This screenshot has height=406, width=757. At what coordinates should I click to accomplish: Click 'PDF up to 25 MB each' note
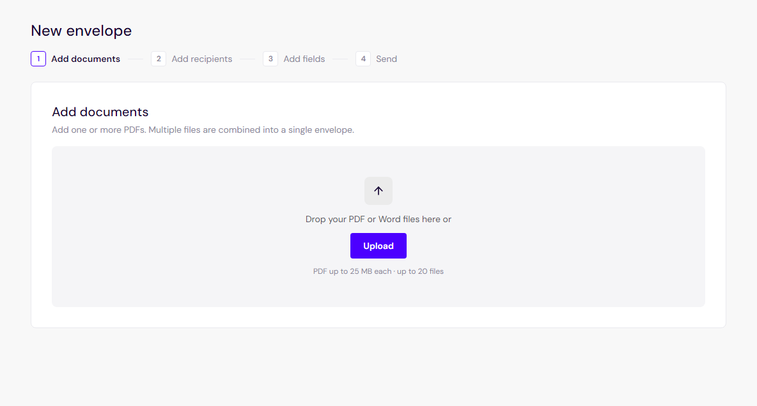coord(378,271)
